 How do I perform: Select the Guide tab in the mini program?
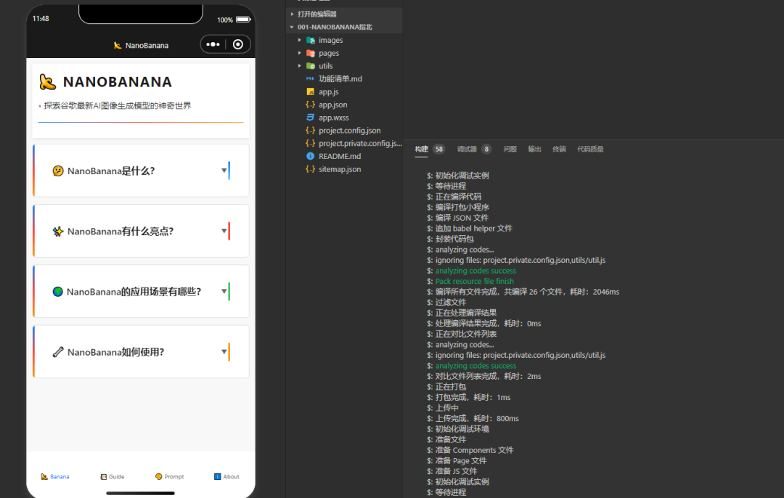click(112, 477)
